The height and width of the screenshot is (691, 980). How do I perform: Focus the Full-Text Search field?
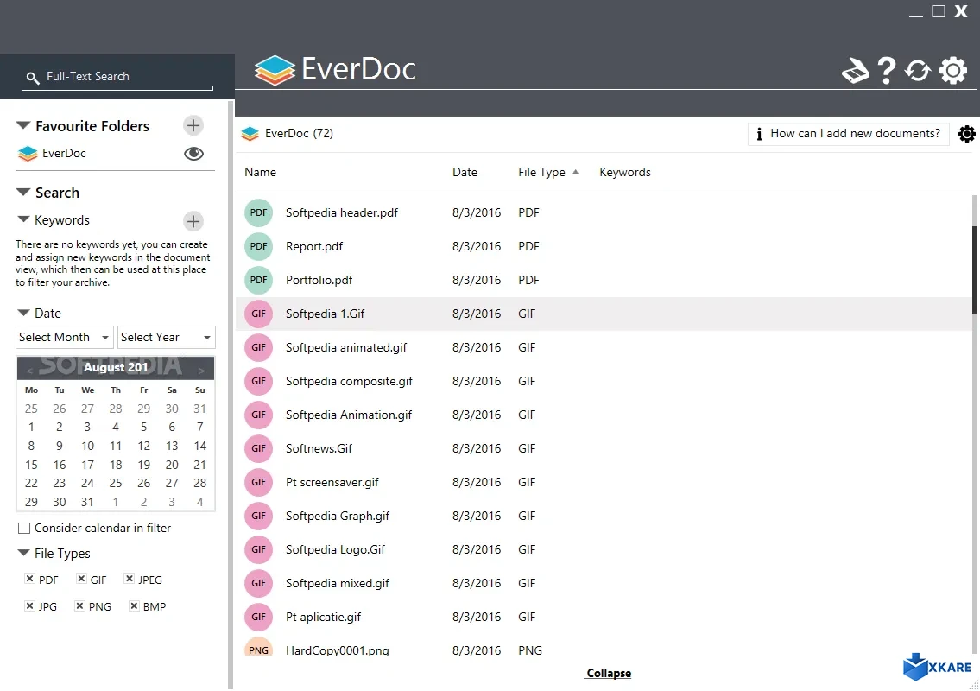[x=117, y=77]
